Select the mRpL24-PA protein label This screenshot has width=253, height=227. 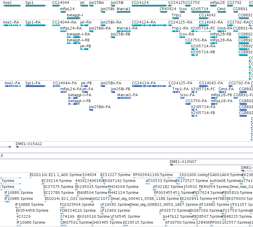click(71, 89)
